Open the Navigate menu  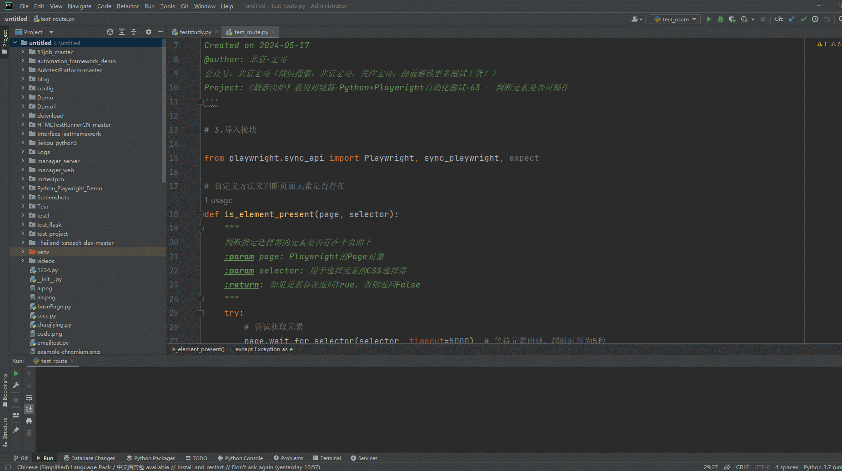80,6
